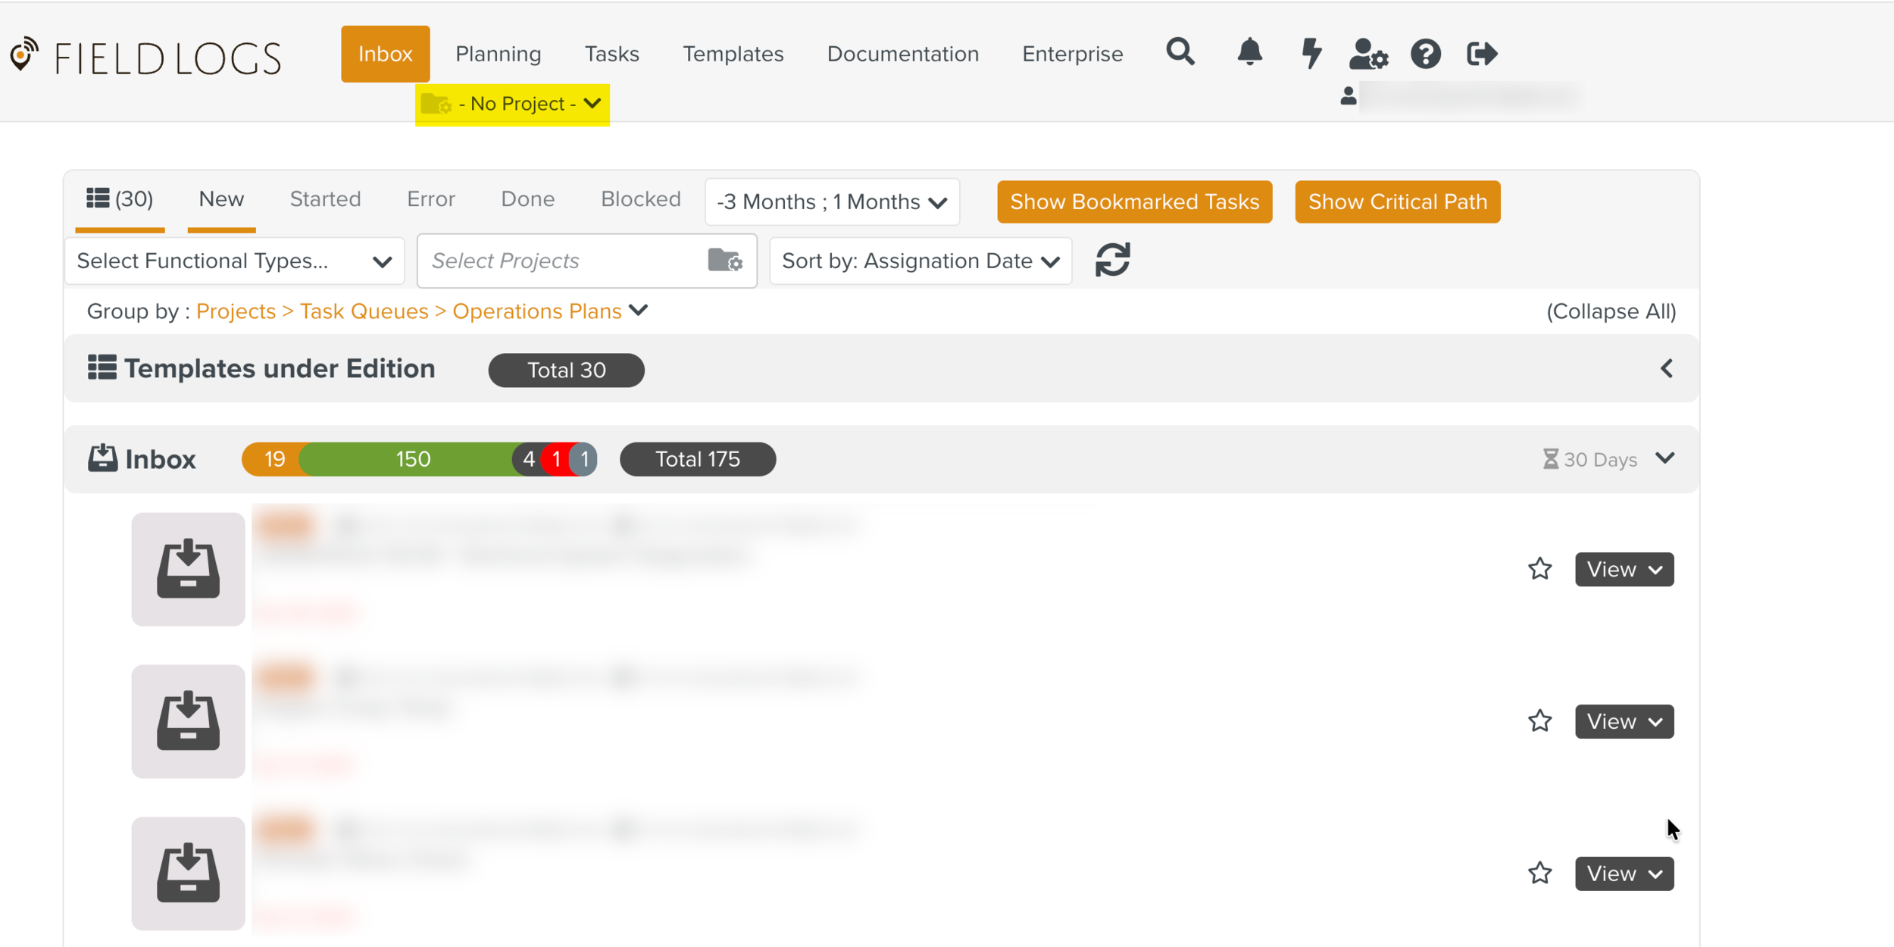The height and width of the screenshot is (947, 1894).
Task: Open first task's View dropdown
Action: coord(1624,569)
